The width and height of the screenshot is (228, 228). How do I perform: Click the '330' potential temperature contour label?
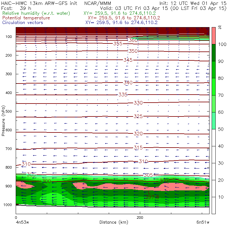138,103
